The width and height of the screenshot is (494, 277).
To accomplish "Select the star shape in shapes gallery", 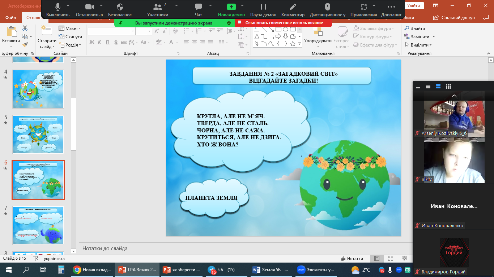I will point(293,44).
